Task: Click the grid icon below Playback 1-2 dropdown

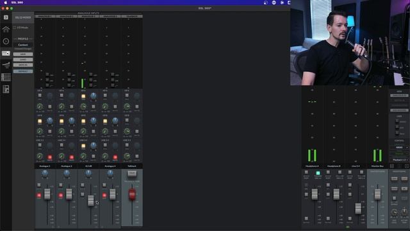Action: (x=392, y=166)
